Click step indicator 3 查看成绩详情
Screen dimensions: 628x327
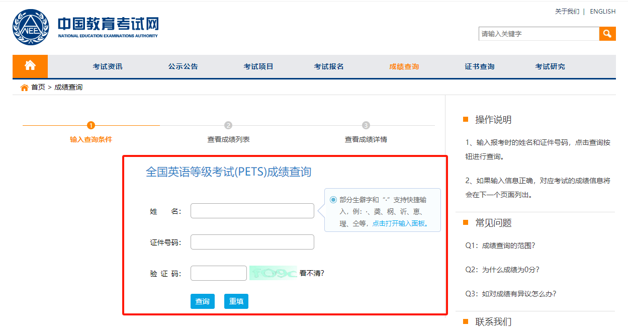[x=366, y=126]
